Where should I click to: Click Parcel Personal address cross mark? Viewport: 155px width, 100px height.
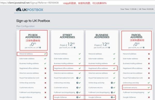[x=149, y=54]
